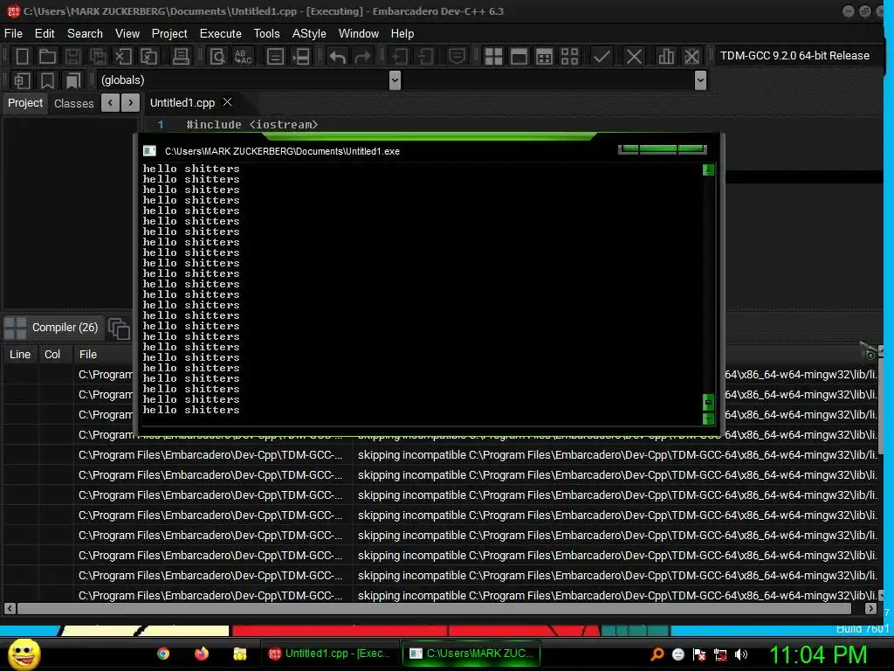Screen dimensions: 894x671
Task: Select the Untitled1.cpp editor tab
Action: point(182,103)
